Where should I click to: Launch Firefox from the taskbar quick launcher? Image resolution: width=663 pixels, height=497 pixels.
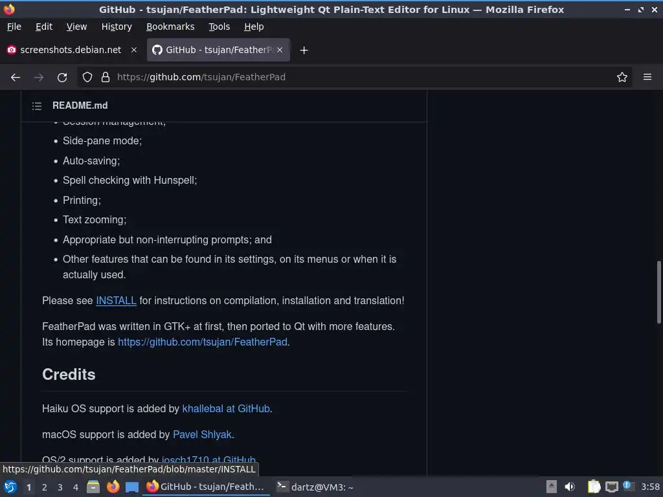(113, 487)
